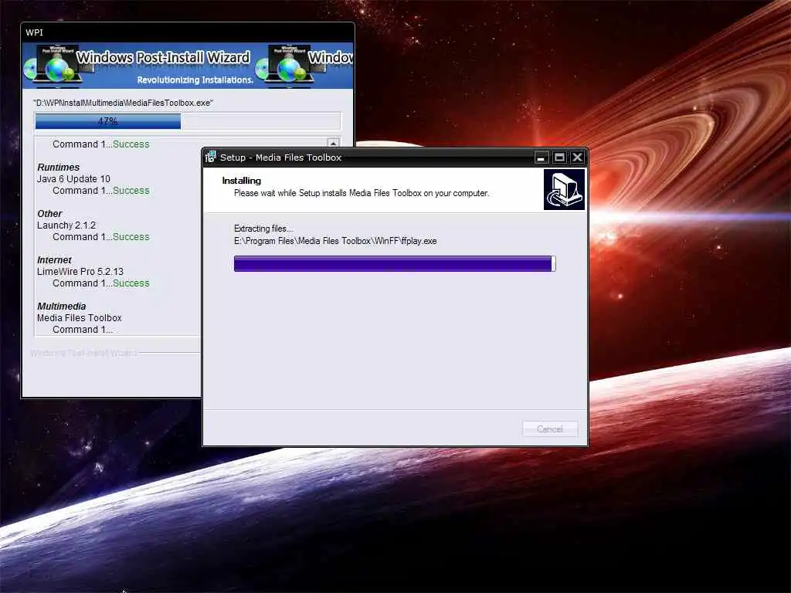Click the ffplay.exe extraction path text
Screen dimensions: 791x593
click(x=335, y=241)
